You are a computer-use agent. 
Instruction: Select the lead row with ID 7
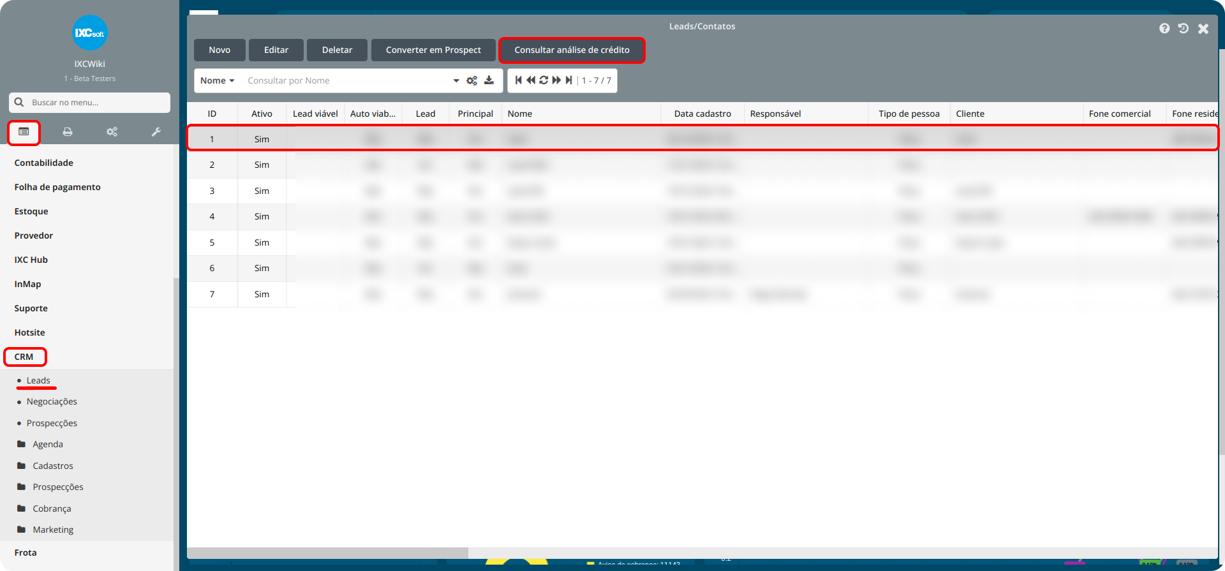(702, 294)
